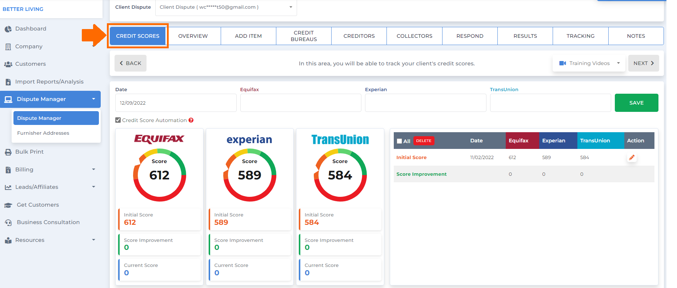Go to the Collectors tab
The image size is (677, 288).
click(414, 36)
